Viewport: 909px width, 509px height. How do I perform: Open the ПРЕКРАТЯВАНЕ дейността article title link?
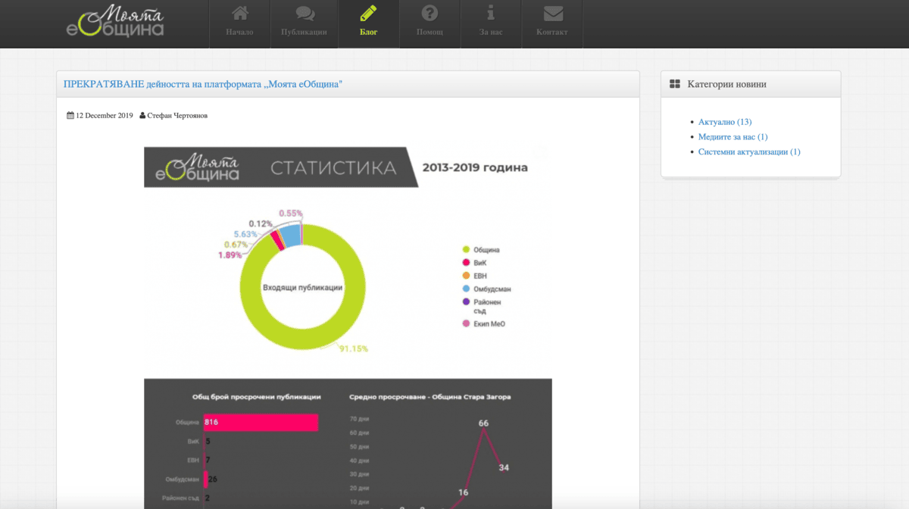click(203, 84)
